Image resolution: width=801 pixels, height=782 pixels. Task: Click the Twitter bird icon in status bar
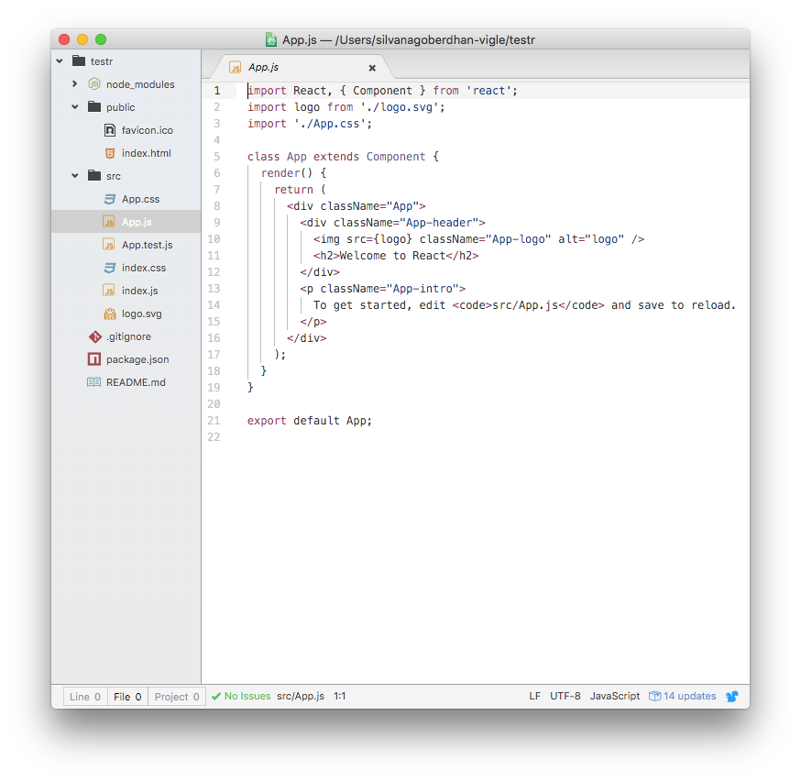731,696
